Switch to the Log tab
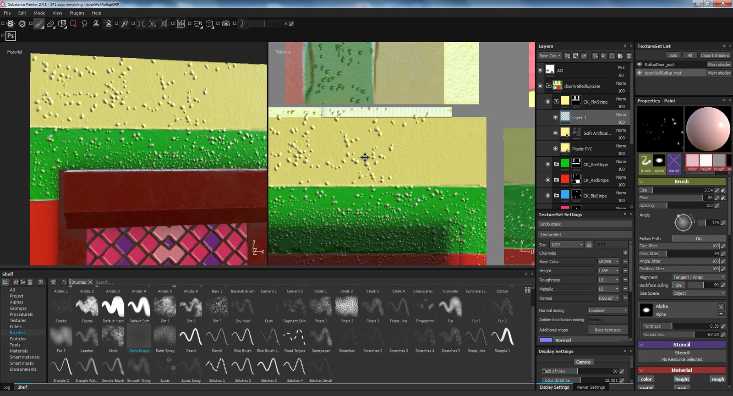733x396 pixels. (x=6, y=387)
